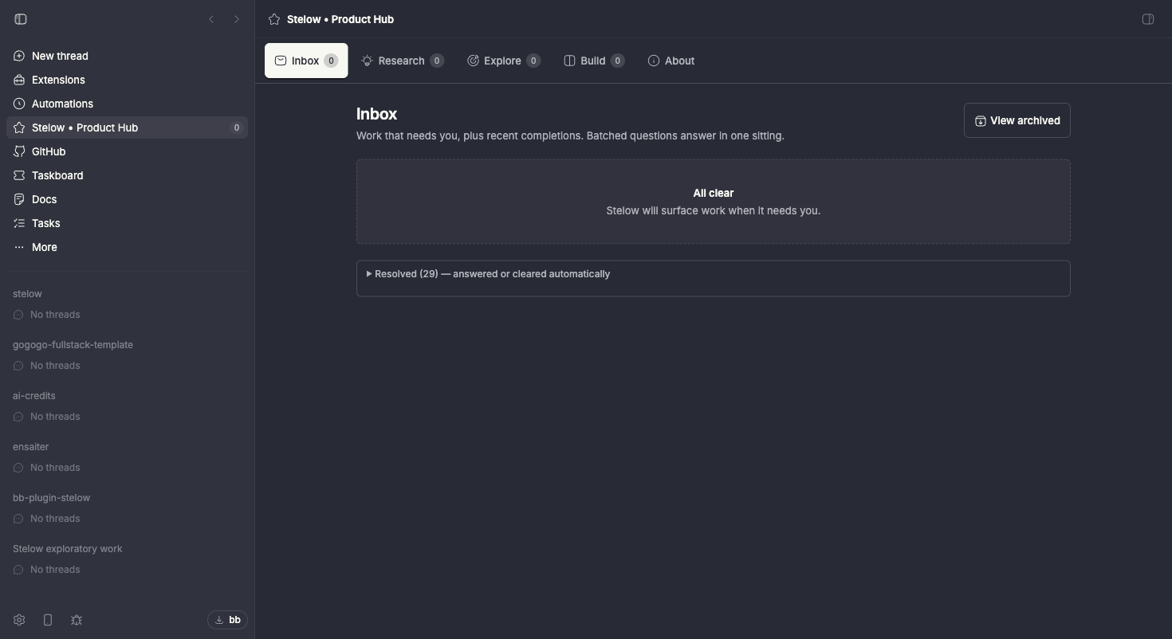Image resolution: width=1172 pixels, height=639 pixels.
Task: Open Extensions in the sidebar
Action: coord(128,80)
